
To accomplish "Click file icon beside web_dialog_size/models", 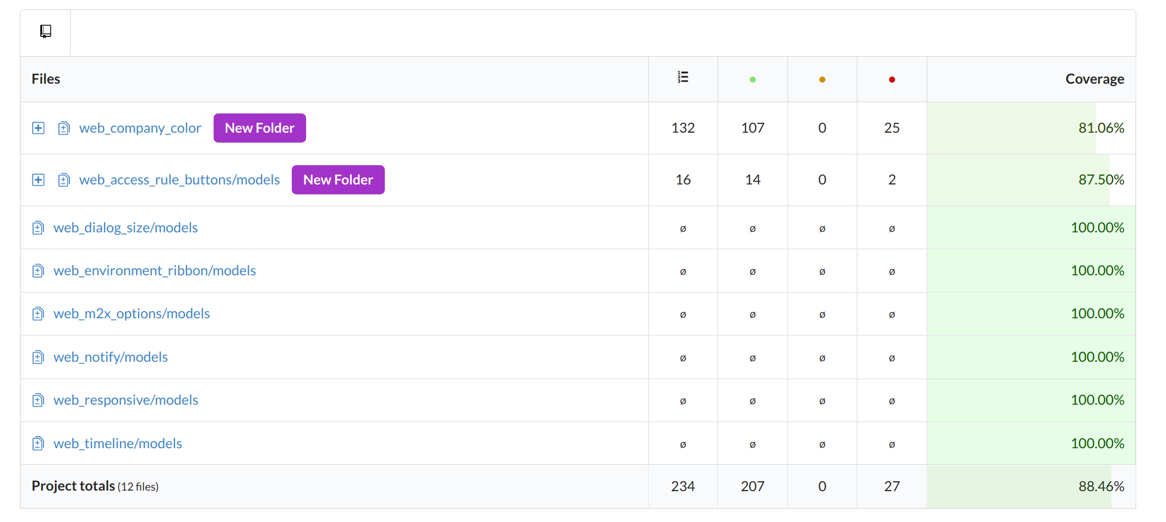I will click(x=38, y=228).
